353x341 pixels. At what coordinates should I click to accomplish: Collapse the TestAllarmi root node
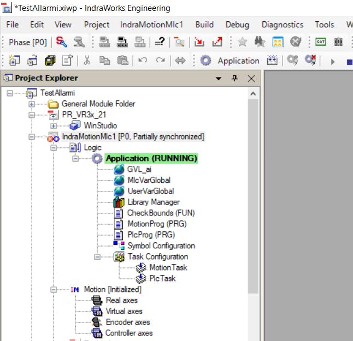pyautogui.click(x=10, y=93)
